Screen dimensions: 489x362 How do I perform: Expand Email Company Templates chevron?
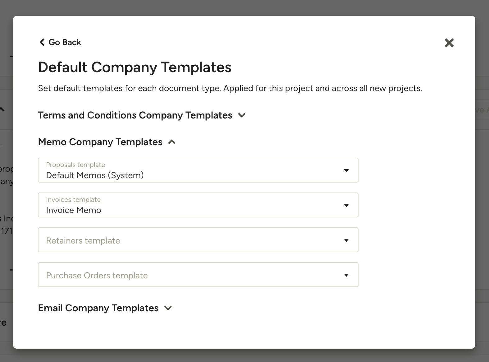click(x=168, y=308)
